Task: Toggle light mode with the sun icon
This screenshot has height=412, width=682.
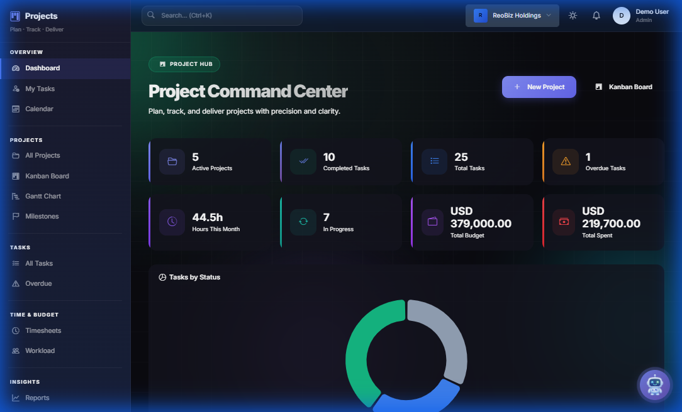Action: point(572,15)
